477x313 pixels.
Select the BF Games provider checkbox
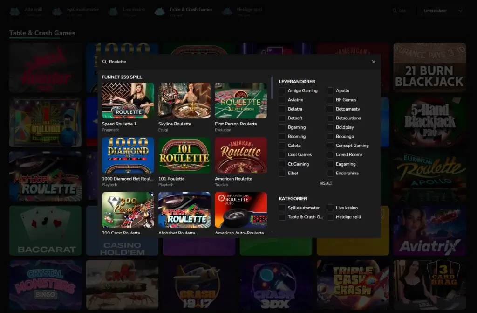pos(330,100)
